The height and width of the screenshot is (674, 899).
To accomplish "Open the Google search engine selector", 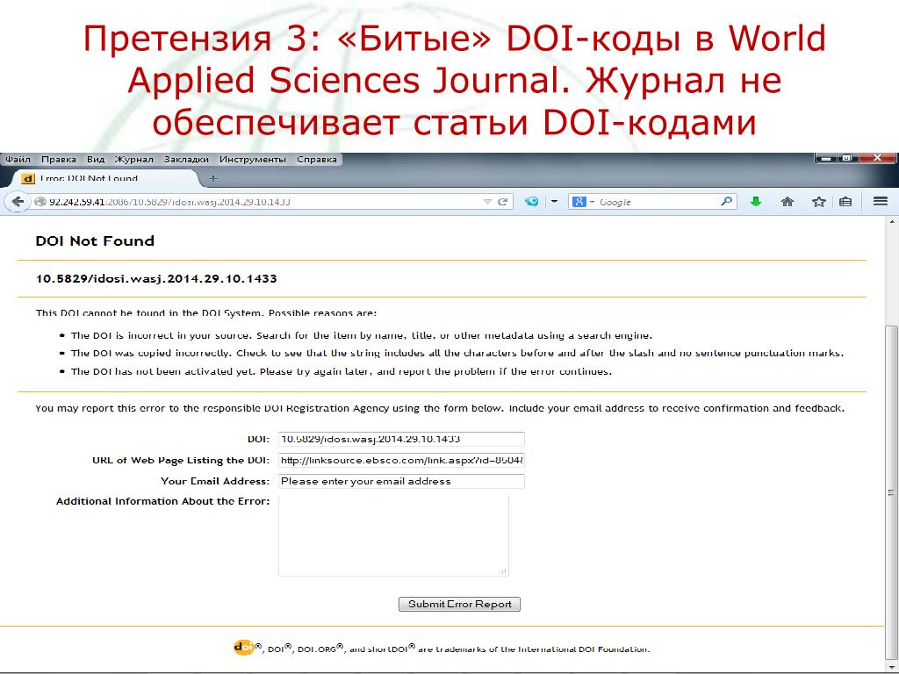I will pos(583,202).
